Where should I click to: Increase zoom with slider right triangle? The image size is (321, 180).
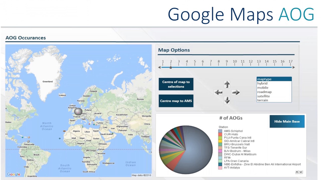pyautogui.click(x=294, y=67)
